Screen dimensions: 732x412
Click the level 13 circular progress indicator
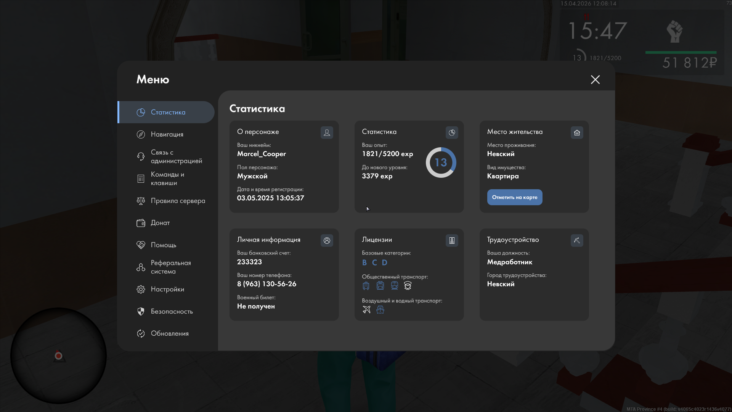[x=441, y=163]
